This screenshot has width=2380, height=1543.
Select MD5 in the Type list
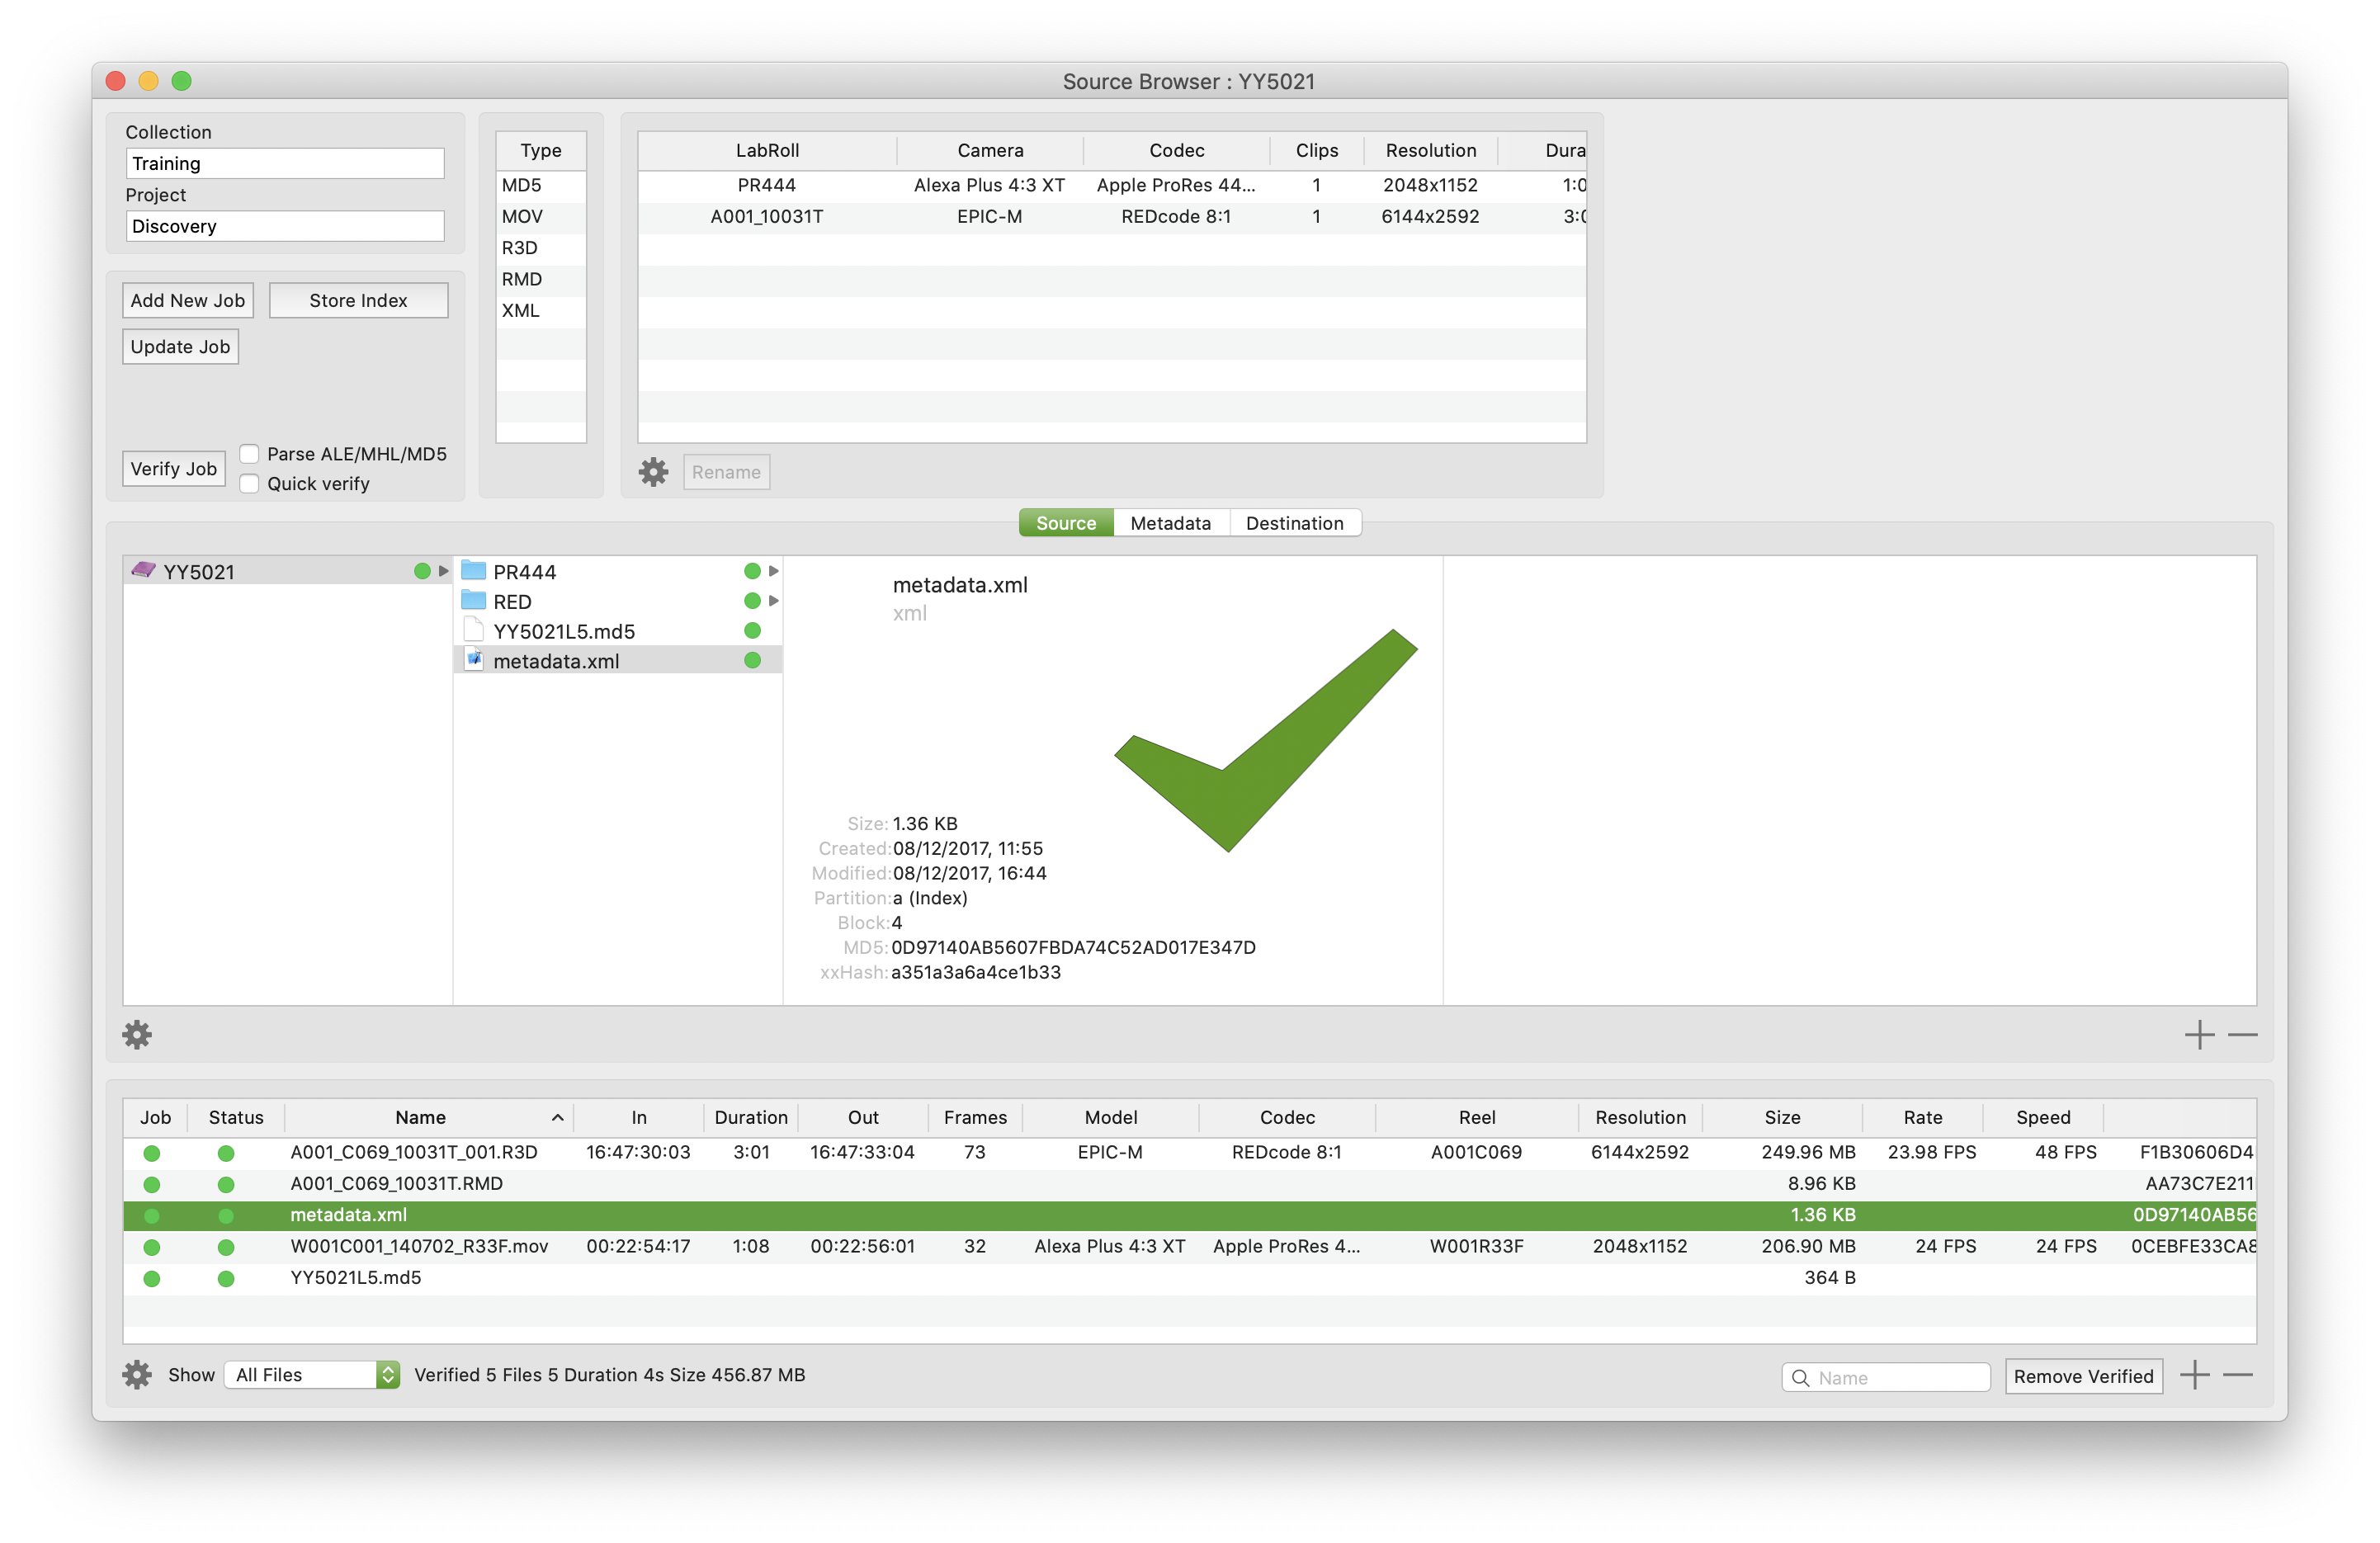[541, 185]
